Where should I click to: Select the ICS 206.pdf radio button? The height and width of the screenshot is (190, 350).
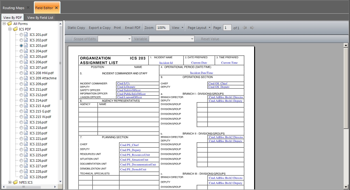coord(21,62)
